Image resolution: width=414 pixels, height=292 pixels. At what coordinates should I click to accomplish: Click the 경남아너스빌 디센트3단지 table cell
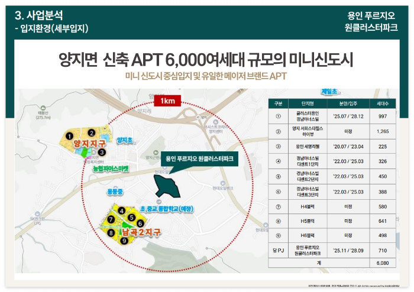(x=308, y=192)
